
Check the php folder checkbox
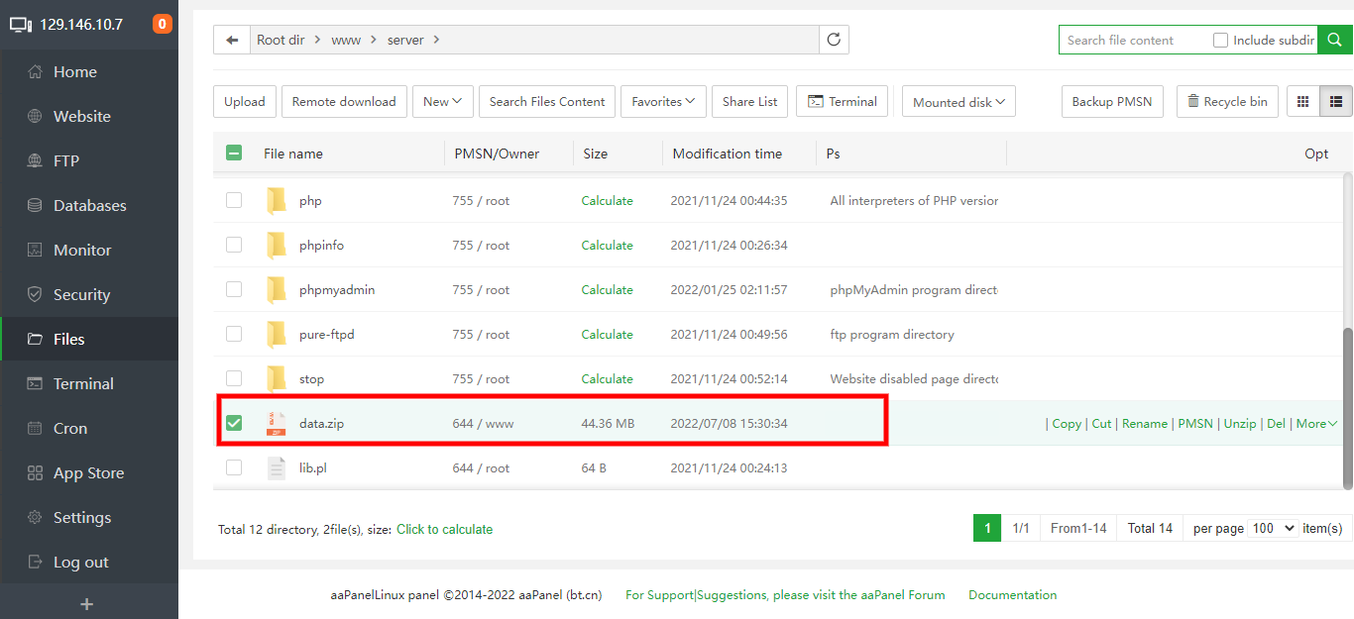[x=234, y=200]
